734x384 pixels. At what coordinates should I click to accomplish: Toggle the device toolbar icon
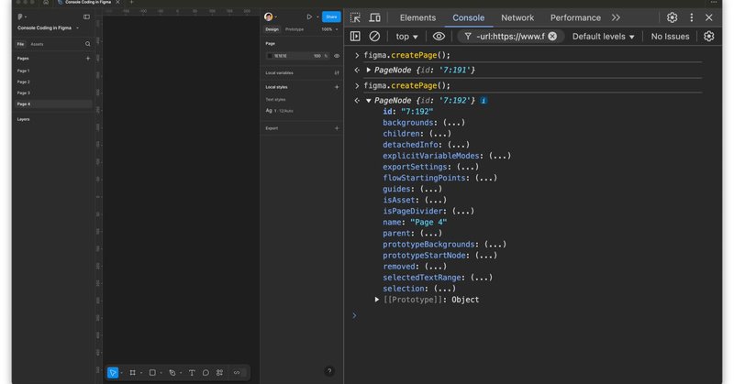click(x=375, y=17)
